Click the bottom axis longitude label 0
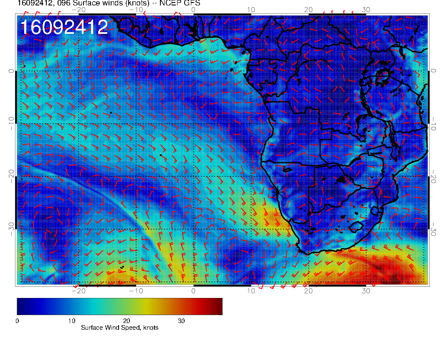 pyautogui.click(x=193, y=291)
